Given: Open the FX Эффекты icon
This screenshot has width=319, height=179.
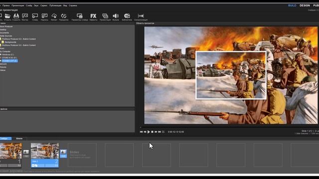Looking at the screenshot, I should tap(93, 17).
